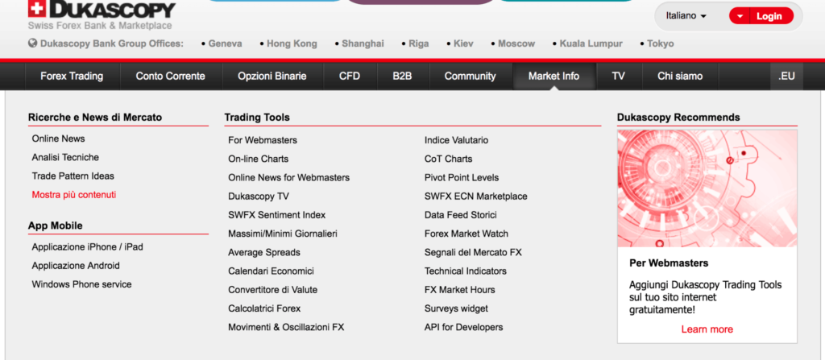
Task: Open Indice Valutario link
Action: pyautogui.click(x=456, y=140)
